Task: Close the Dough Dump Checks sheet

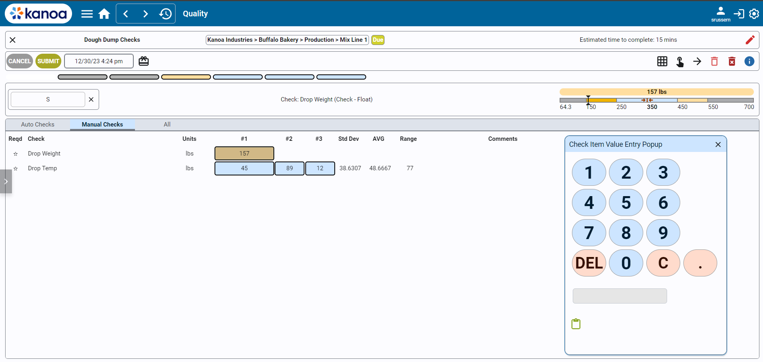Action: tap(13, 40)
